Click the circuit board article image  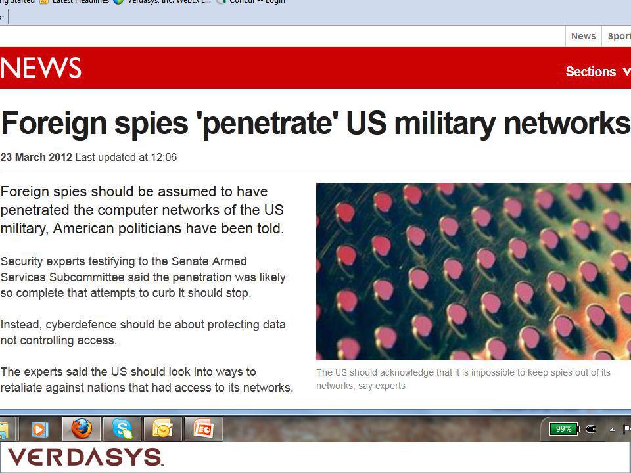pyautogui.click(x=473, y=271)
